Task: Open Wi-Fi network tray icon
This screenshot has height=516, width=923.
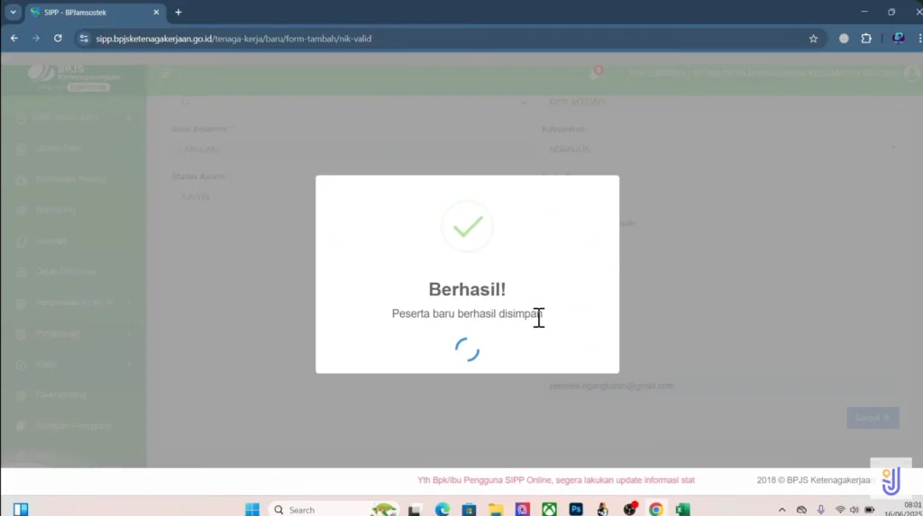Action: pyautogui.click(x=840, y=510)
